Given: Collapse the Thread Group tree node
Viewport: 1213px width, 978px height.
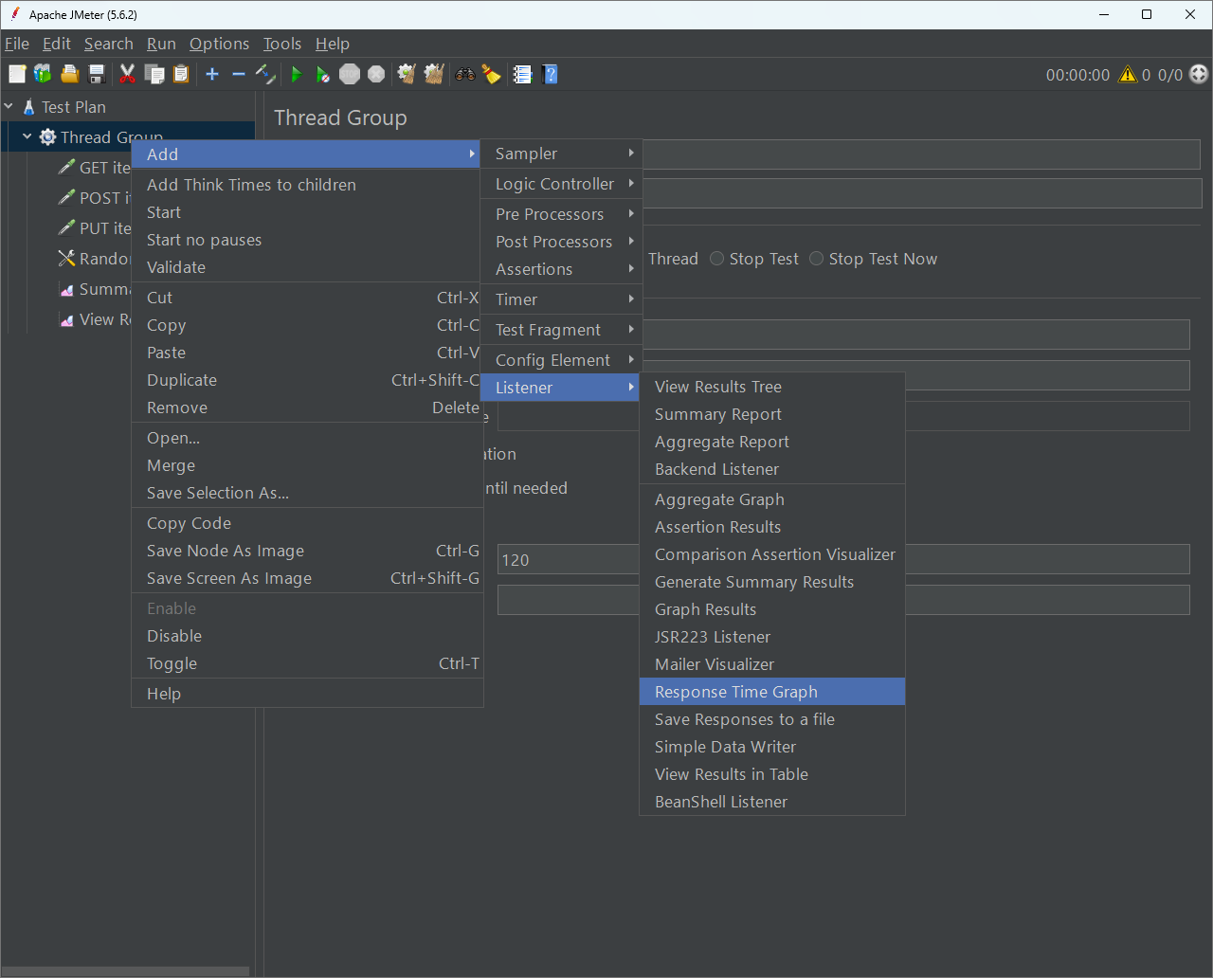Looking at the screenshot, I should 27,137.
